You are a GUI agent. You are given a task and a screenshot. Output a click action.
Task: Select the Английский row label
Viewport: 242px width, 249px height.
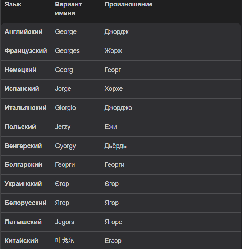[24, 32]
